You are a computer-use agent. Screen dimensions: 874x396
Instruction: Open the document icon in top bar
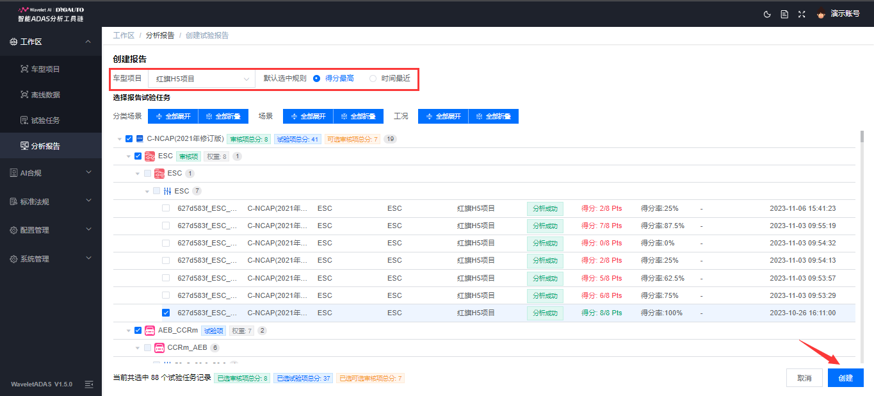click(x=784, y=14)
